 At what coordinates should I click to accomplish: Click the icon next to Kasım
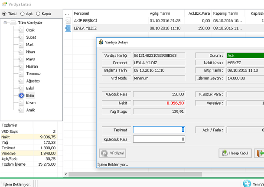click(x=20, y=103)
